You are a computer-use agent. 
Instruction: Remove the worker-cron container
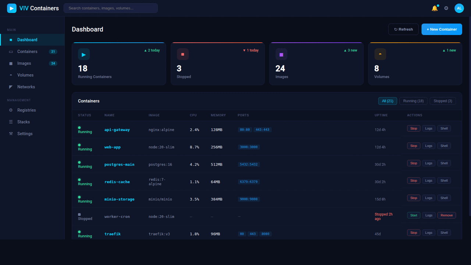tap(446, 215)
